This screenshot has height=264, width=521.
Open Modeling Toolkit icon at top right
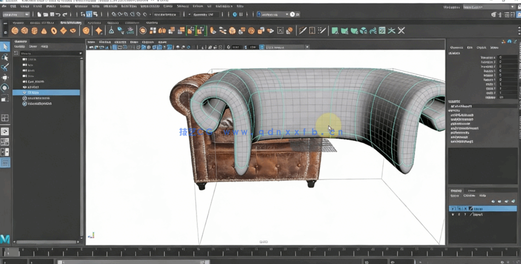(x=494, y=15)
